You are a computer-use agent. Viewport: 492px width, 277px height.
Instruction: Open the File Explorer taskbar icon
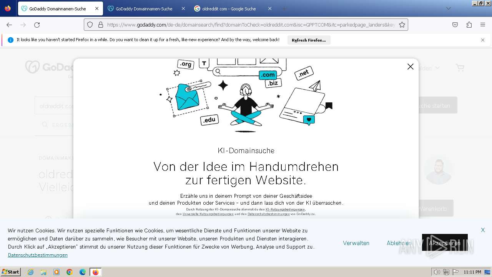(43, 272)
